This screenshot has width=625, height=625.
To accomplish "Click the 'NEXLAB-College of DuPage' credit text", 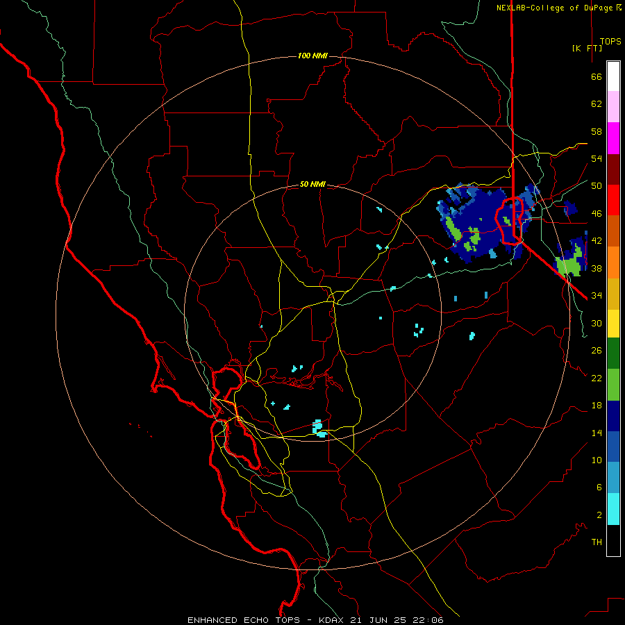I will [554, 8].
